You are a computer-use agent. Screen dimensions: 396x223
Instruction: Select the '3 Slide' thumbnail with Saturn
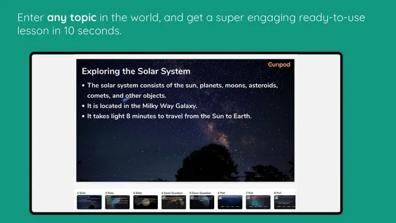point(145,202)
